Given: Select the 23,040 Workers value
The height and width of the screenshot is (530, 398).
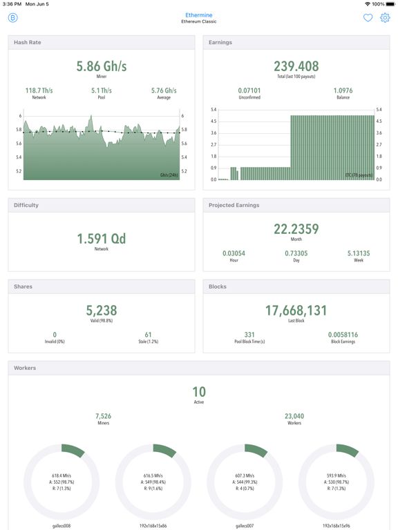Looking at the screenshot, I should coord(294,416).
